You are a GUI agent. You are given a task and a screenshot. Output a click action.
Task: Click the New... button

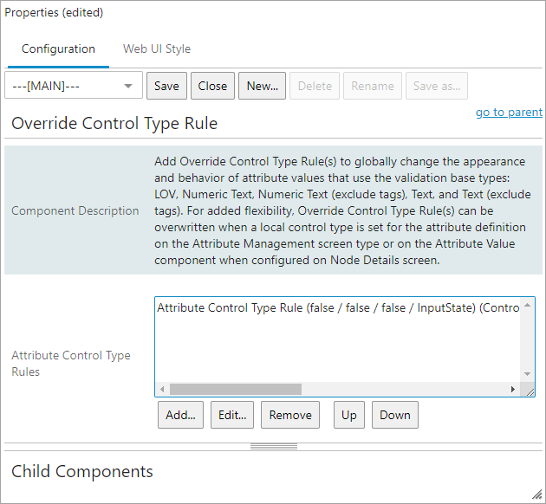[x=262, y=86]
